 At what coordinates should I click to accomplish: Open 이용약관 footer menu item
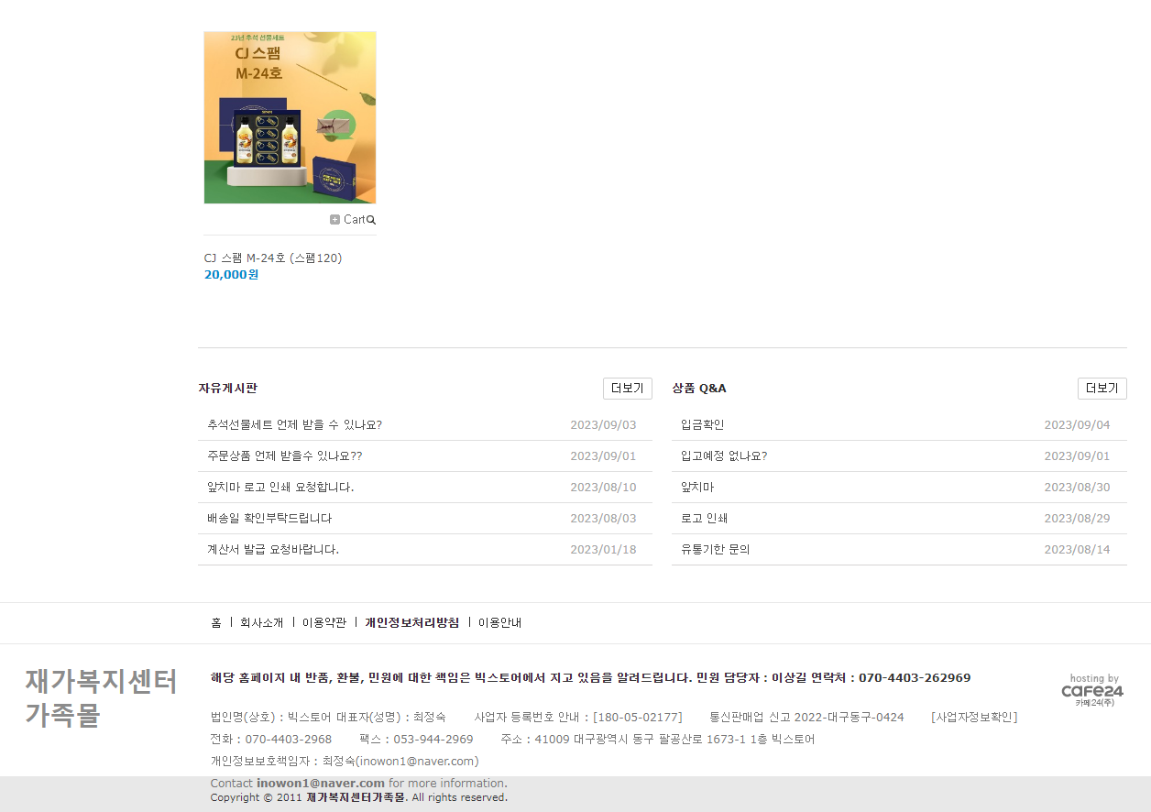(x=323, y=623)
